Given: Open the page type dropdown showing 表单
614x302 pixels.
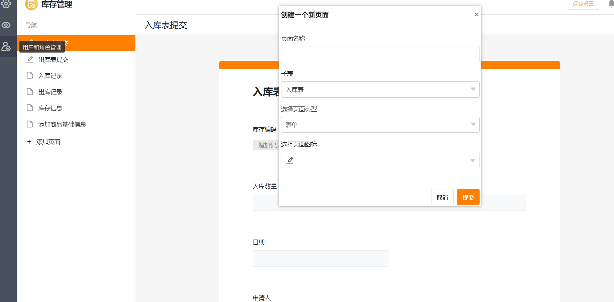Looking at the screenshot, I should pyautogui.click(x=380, y=125).
